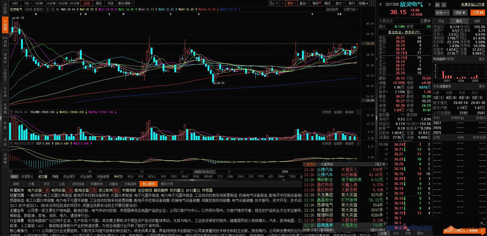Image resolution: width=487 pixels, height=236 pixels.
Task: Select the 资金 tab in right panel
Action: [x=441, y=21]
